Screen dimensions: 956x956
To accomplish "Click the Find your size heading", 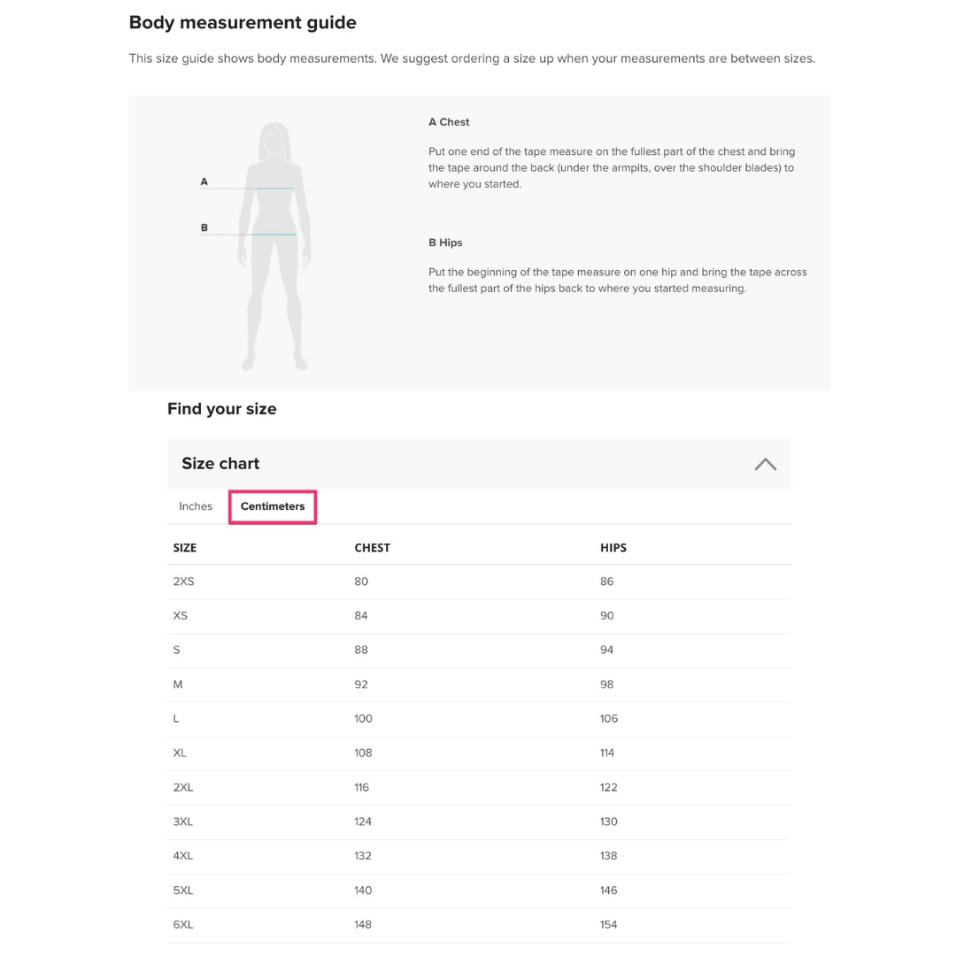I will click(221, 409).
